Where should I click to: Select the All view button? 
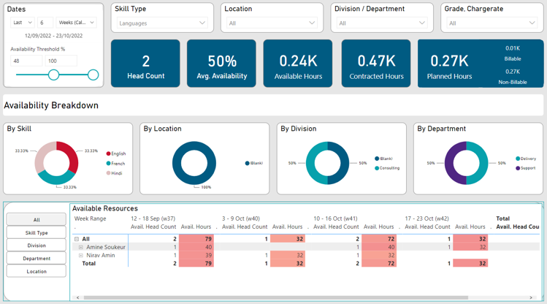(37, 219)
